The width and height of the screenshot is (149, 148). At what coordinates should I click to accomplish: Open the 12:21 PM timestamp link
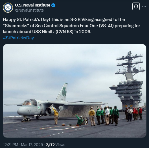tap(10, 145)
